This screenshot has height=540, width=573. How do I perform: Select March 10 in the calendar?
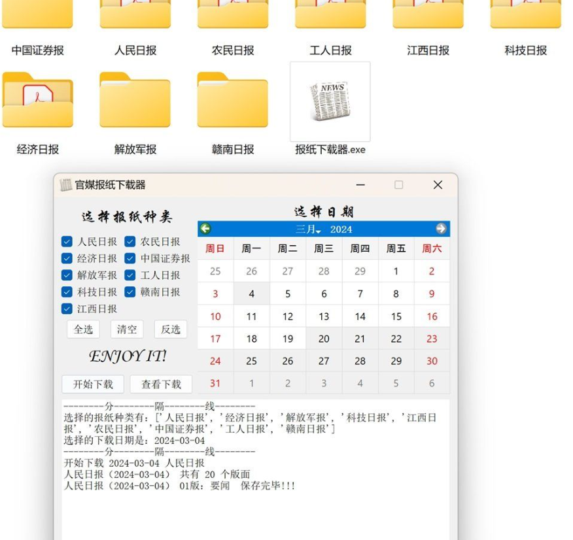pyautogui.click(x=215, y=316)
